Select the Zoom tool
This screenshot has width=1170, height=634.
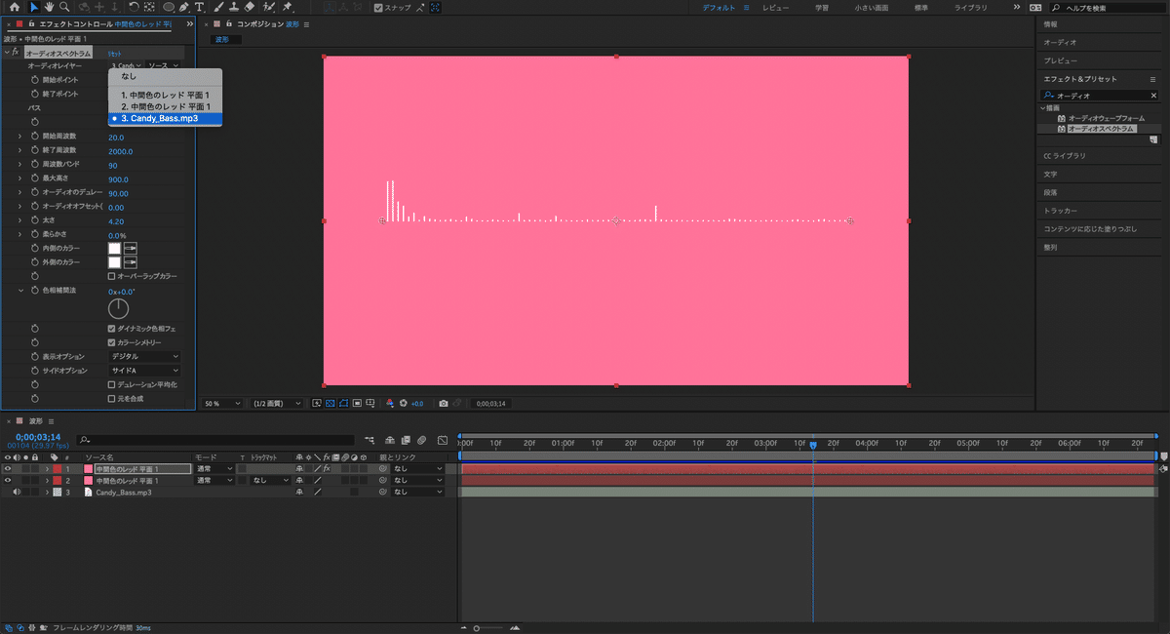point(62,8)
